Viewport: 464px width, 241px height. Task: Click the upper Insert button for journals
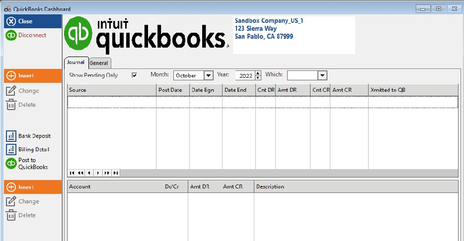click(33, 75)
